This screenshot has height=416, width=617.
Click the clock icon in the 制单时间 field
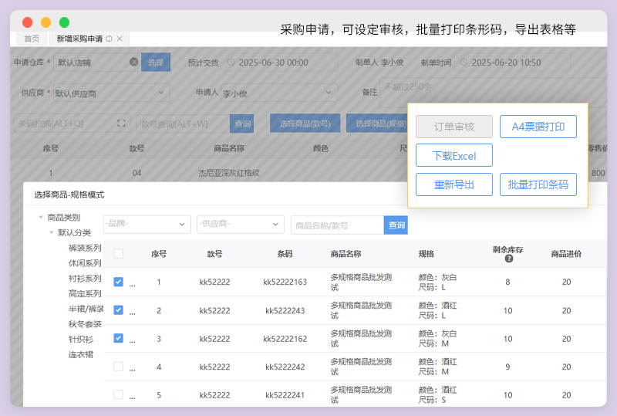pos(464,63)
